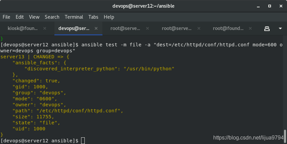Click the 'wner=devops group=devops' wrapped line

pos(38,51)
